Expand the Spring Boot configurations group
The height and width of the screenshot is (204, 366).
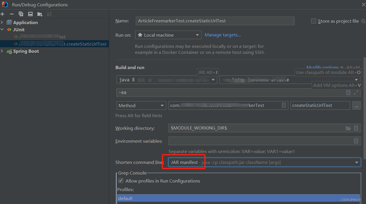coord(2,51)
